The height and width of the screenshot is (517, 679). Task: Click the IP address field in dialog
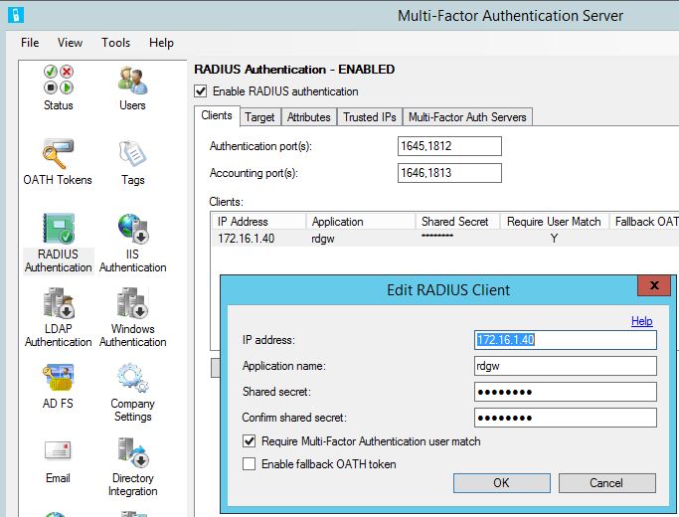(x=565, y=339)
